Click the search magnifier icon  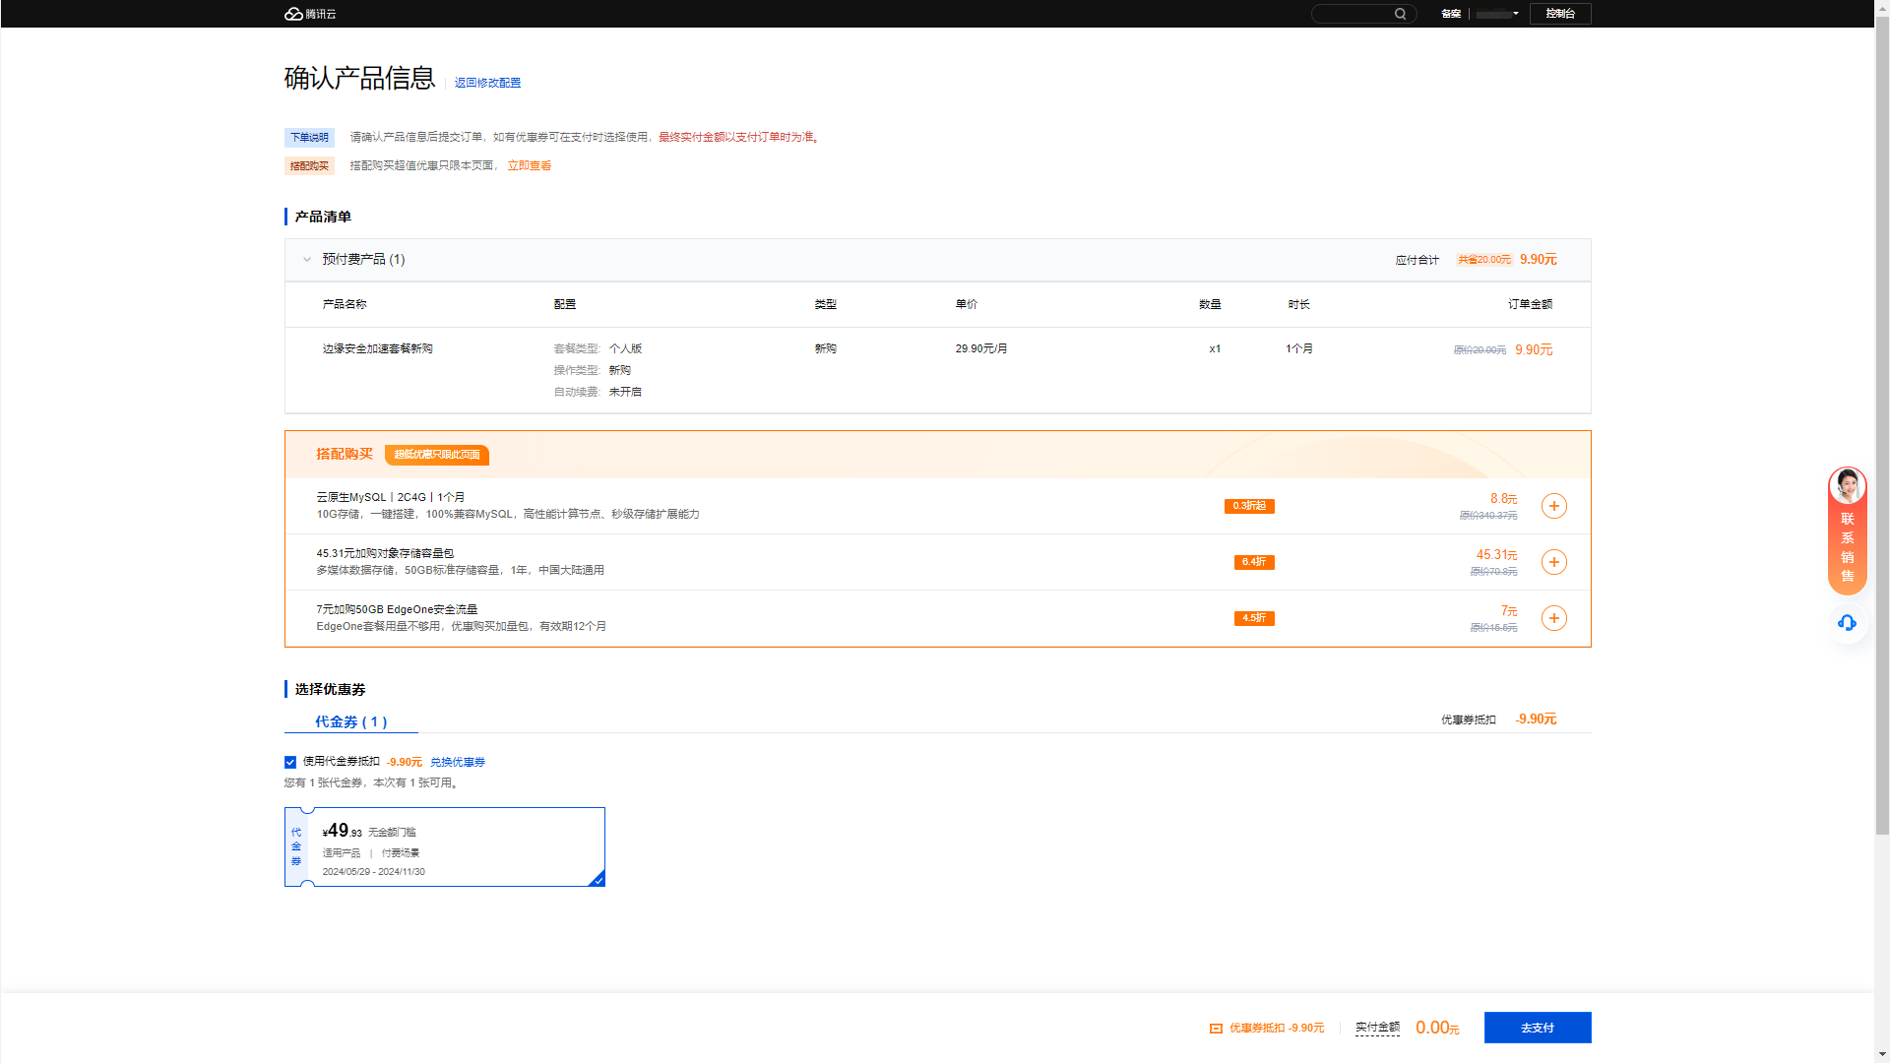(x=1400, y=14)
